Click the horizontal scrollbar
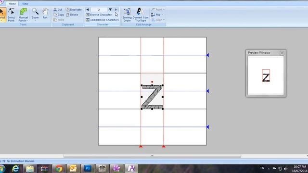 point(152,156)
